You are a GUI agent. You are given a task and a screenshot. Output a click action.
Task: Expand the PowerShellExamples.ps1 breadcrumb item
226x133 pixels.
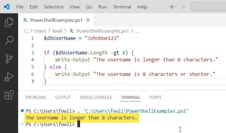pyautogui.click(x=102, y=31)
